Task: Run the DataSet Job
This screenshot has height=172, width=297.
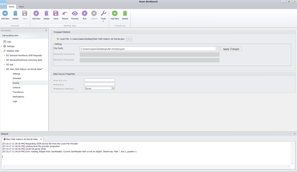Action: (x=85, y=15)
